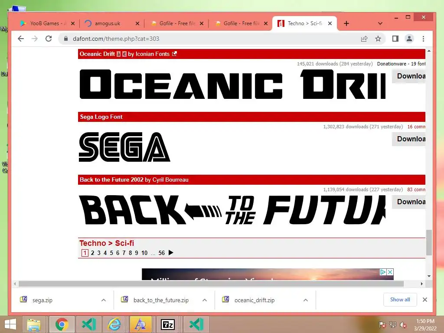Image resolution: width=444 pixels, height=333 pixels.
Task: Open Back to the Future's 83 comments link
Action: click(416, 189)
